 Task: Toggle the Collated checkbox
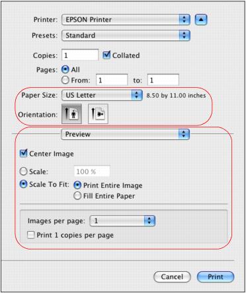(106, 55)
